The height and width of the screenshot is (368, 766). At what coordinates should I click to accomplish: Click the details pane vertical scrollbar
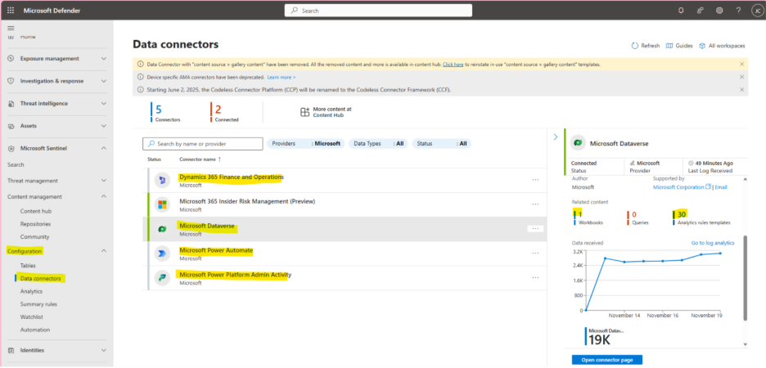(x=745, y=278)
